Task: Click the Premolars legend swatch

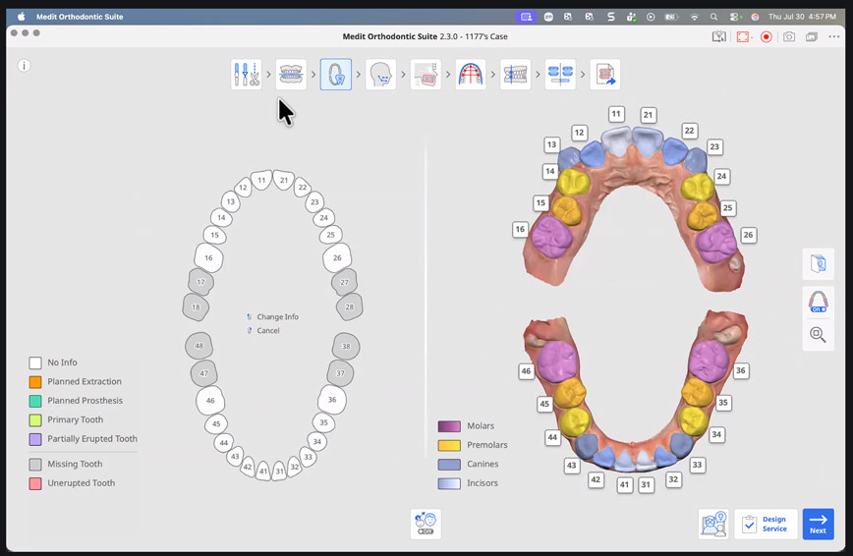Action: coord(449,445)
